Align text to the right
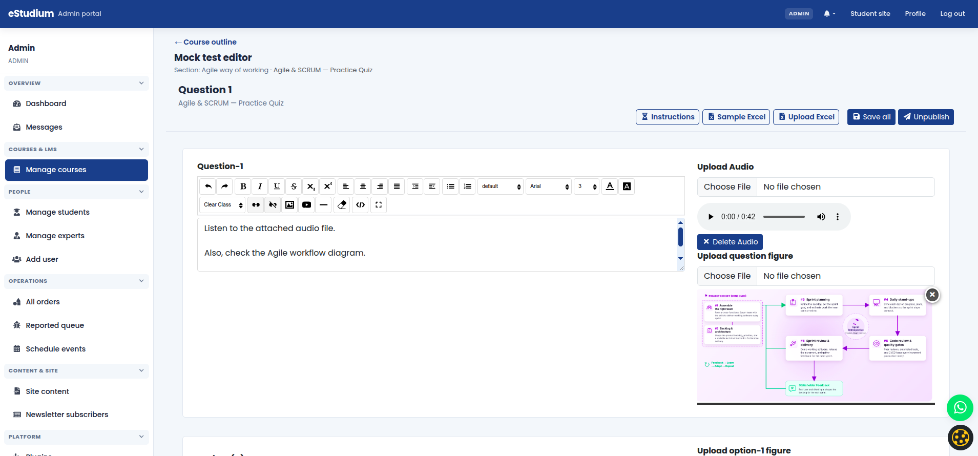 pos(380,186)
